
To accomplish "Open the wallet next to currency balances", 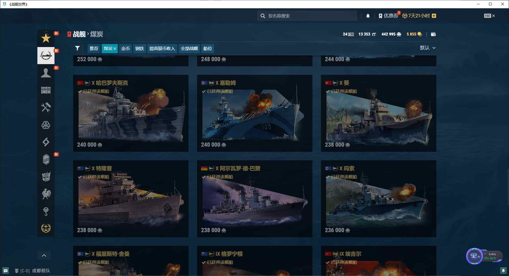I will [x=434, y=34].
